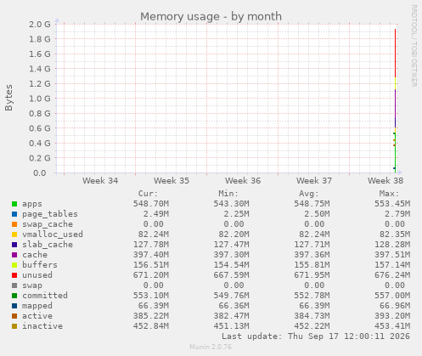The width and height of the screenshot is (422, 356).
Task: Click the 'mapped' legend label
Action: tap(37, 306)
